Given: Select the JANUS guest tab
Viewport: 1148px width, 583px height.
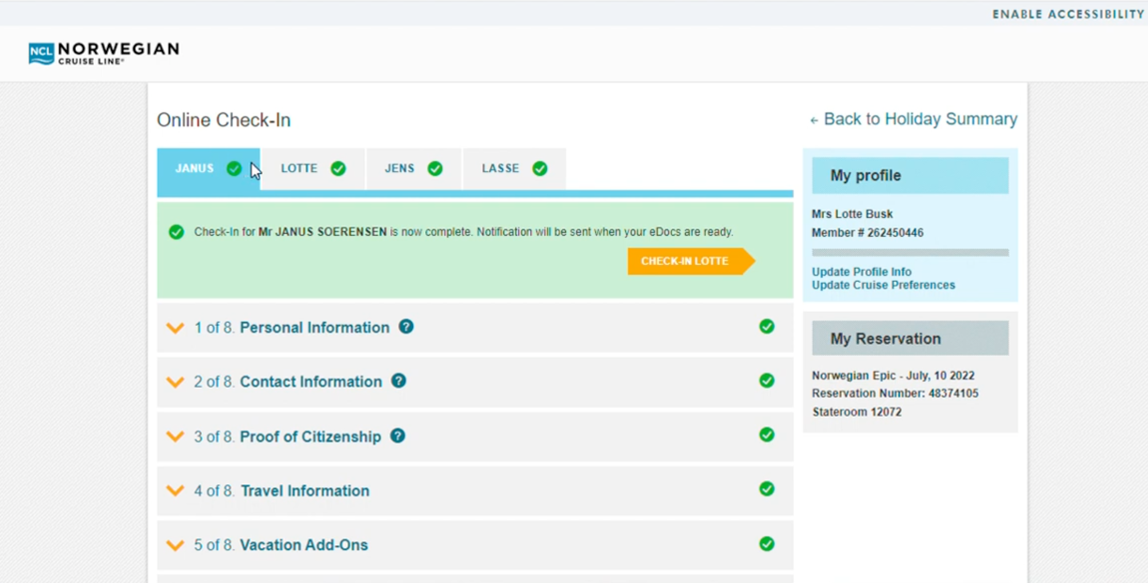Looking at the screenshot, I should pyautogui.click(x=209, y=169).
